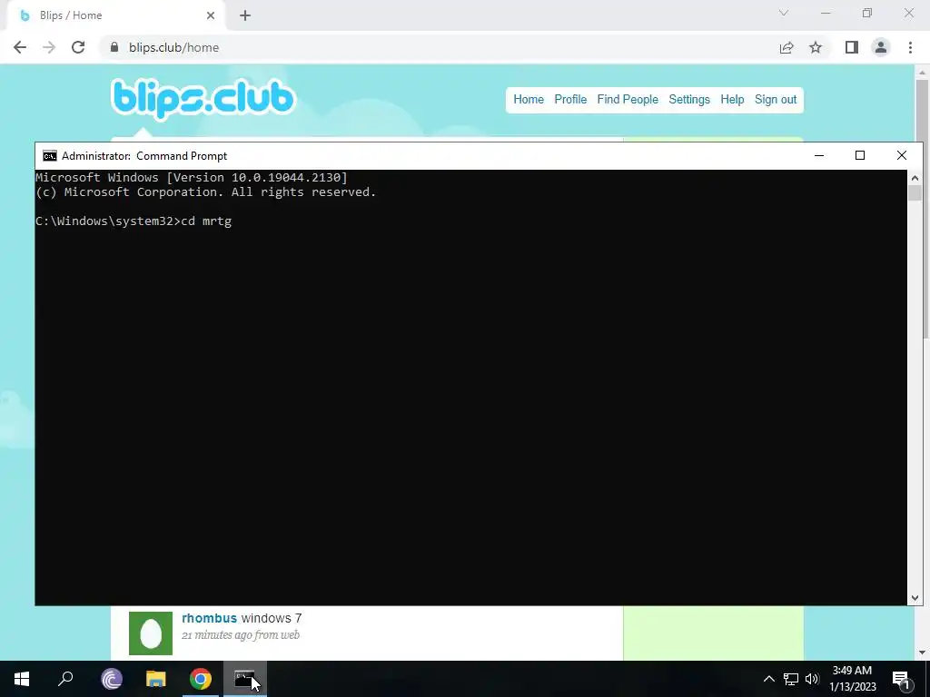930x697 pixels.
Task: Open '21 minutes ago' post timestamp
Action: click(x=219, y=635)
